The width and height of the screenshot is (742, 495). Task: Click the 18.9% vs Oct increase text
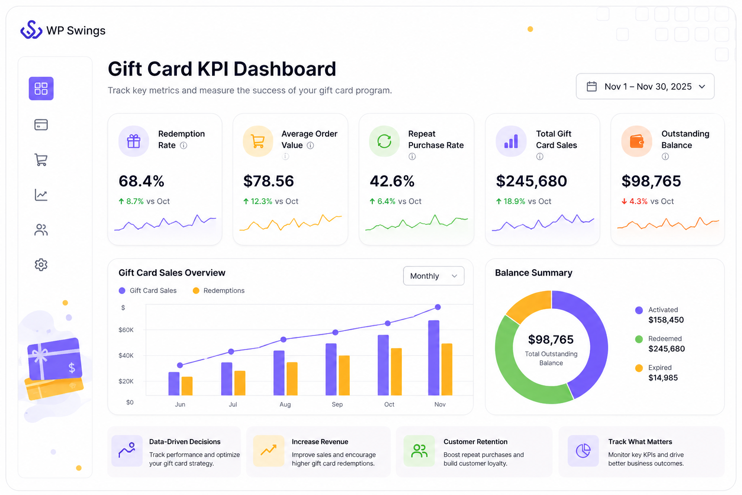524,202
